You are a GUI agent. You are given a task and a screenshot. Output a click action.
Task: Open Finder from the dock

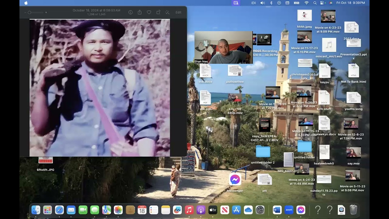[36, 210]
